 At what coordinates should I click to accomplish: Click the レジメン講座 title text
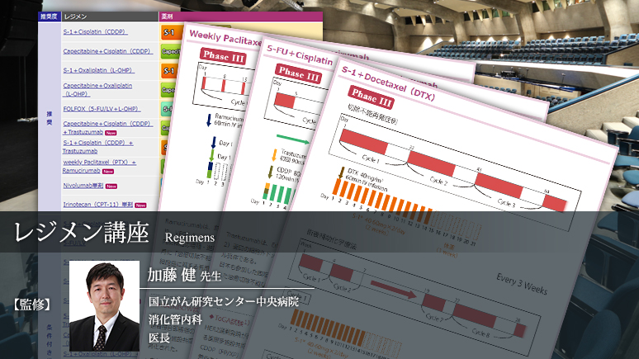tap(82, 233)
